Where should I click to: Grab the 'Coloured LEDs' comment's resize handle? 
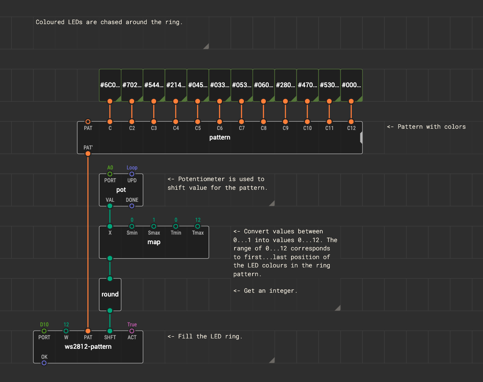click(x=207, y=47)
